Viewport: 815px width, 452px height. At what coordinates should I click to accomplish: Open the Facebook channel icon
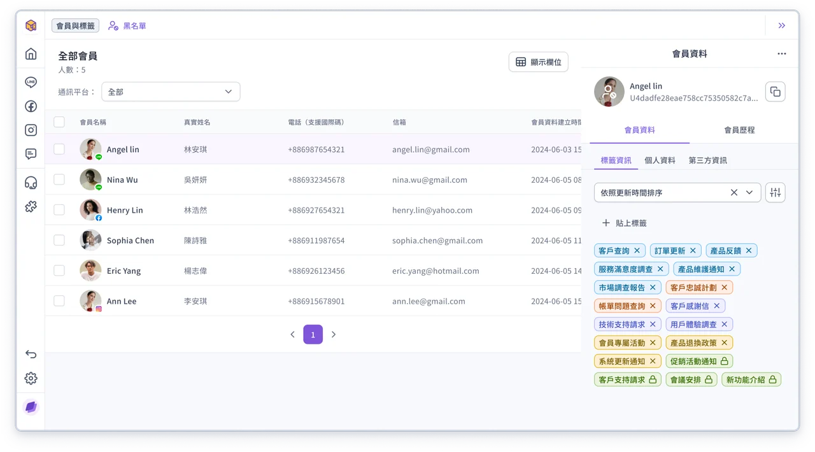pos(31,106)
